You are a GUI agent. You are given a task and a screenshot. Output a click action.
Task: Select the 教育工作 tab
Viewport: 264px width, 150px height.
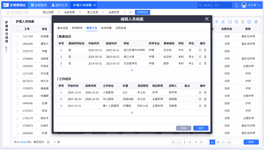click(92, 28)
